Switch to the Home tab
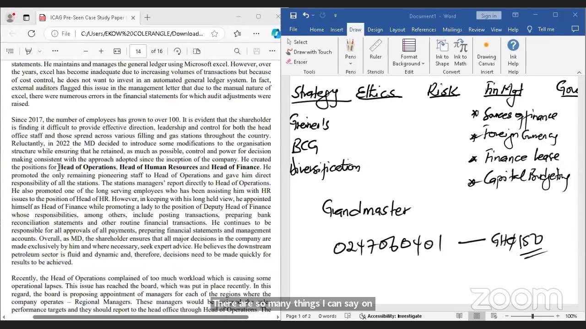Viewport: 586px width, 329px height. (317, 29)
